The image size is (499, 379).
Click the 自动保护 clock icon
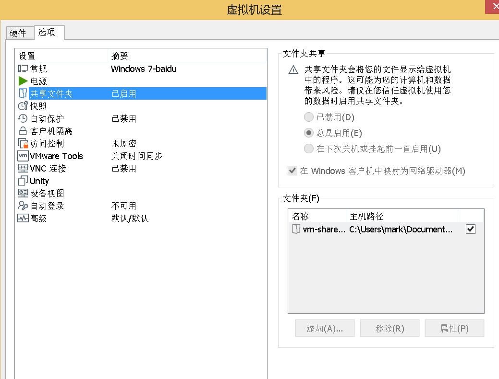(x=23, y=118)
